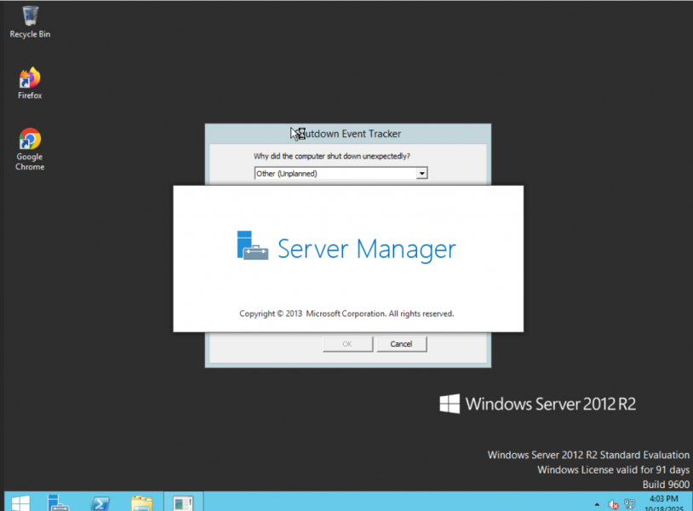Click the date 10/18/2025 in the tray
This screenshot has width=693, height=511.
662,508
